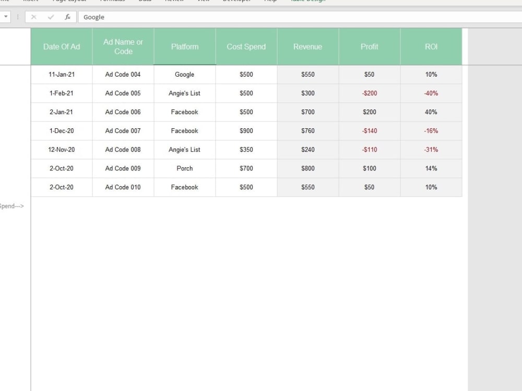The image size is (522, 391).
Task: Select the $760 revenue cell
Action: pos(308,131)
